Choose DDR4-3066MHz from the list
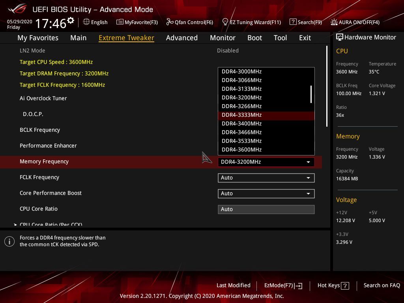 (x=266, y=80)
